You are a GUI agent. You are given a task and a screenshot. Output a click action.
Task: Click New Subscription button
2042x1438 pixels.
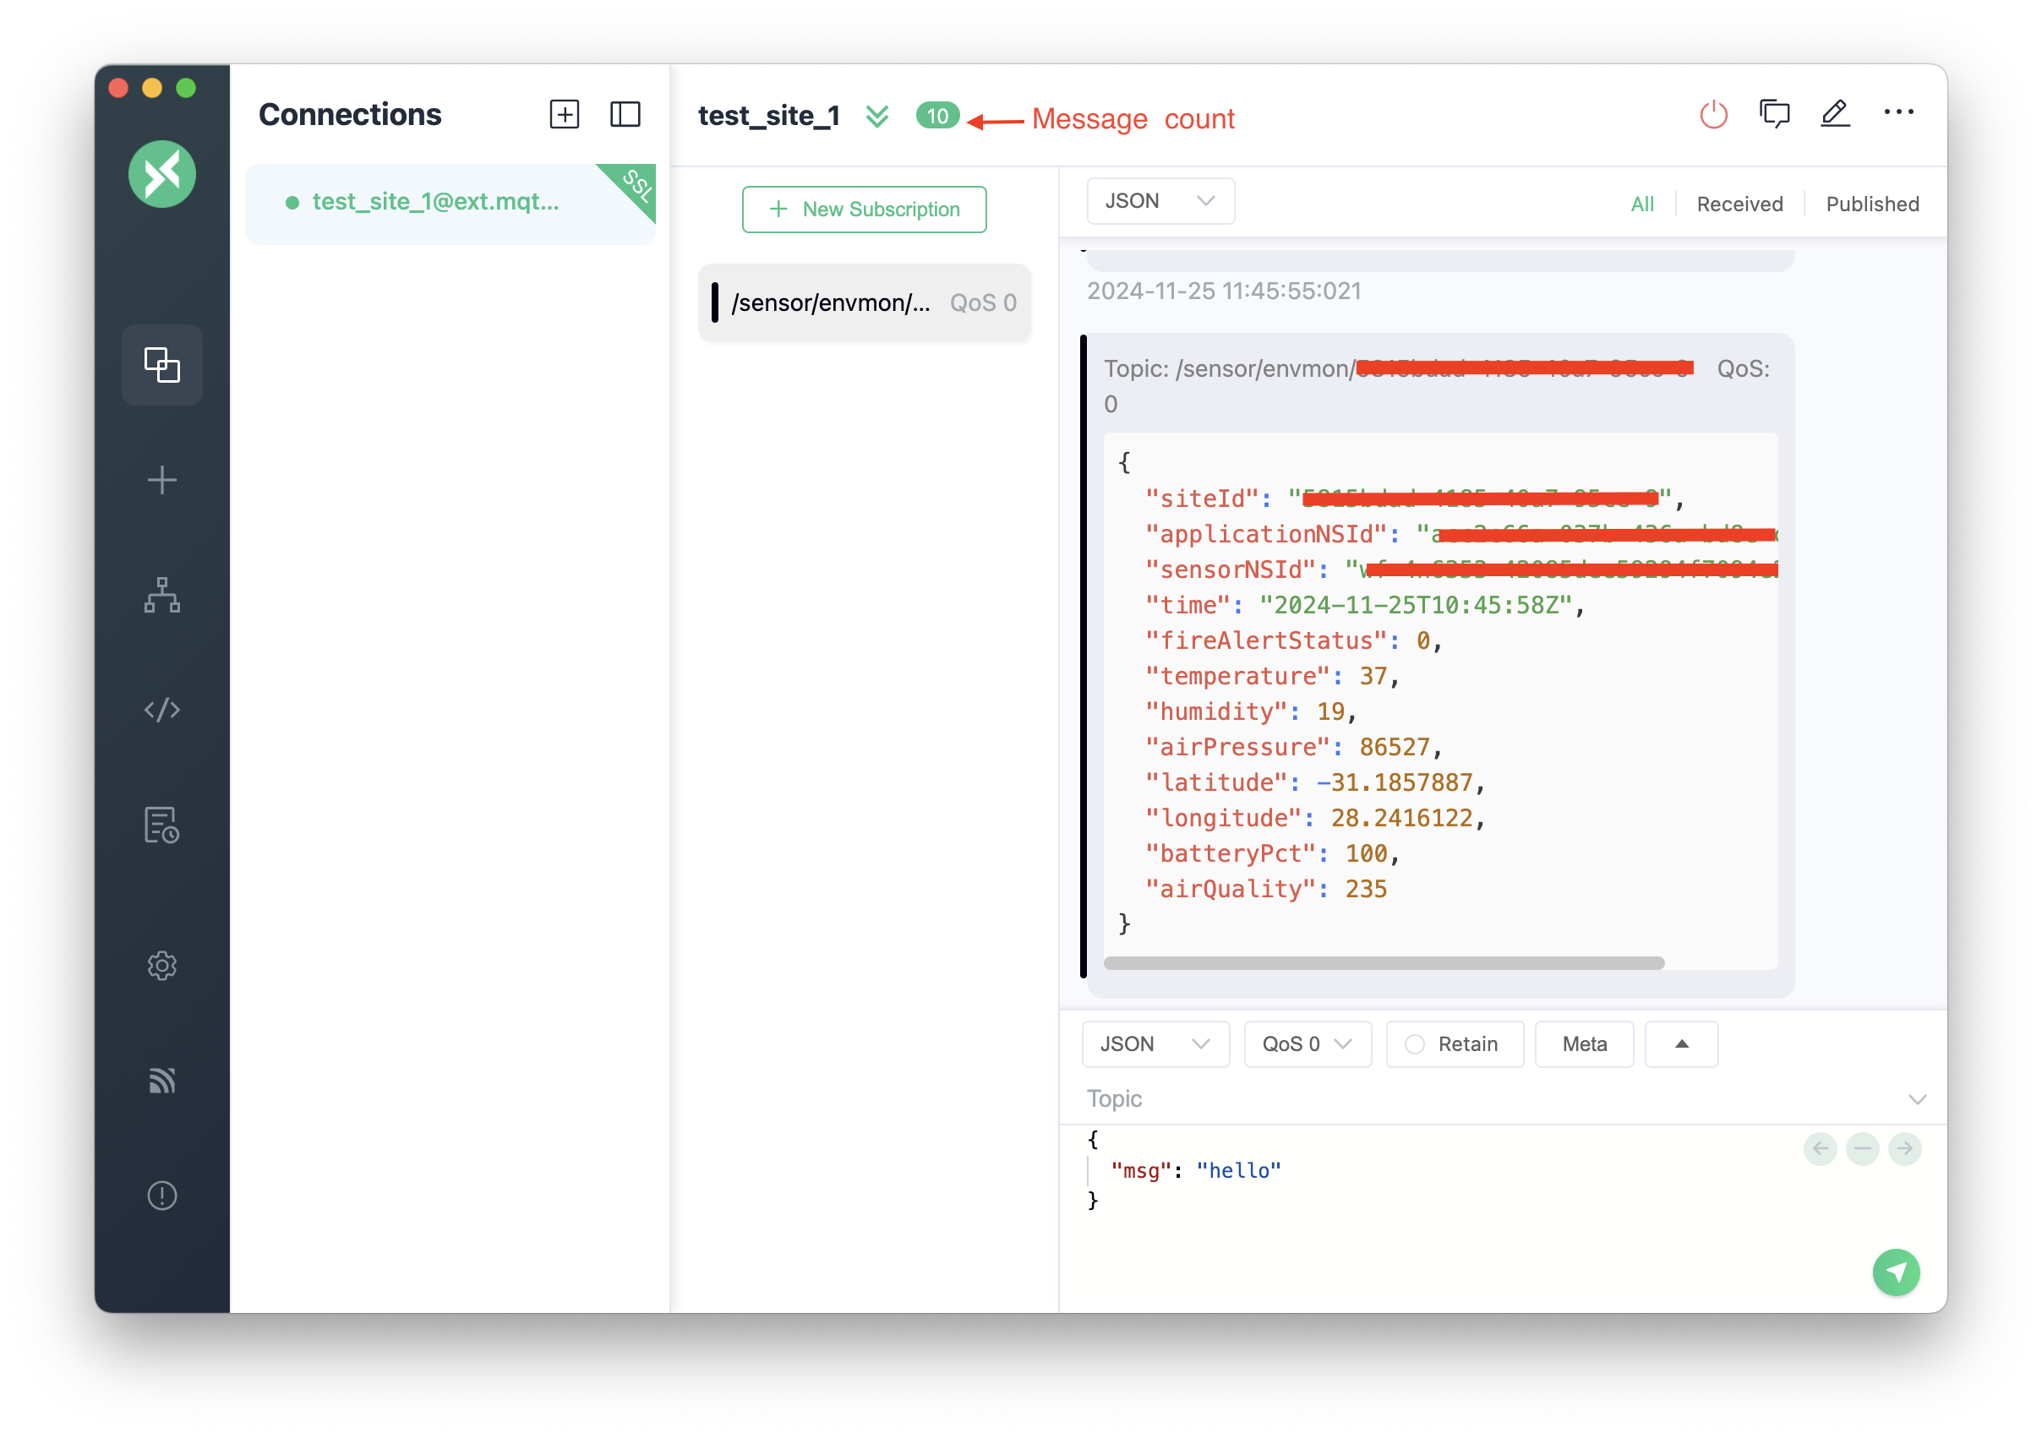click(x=864, y=209)
